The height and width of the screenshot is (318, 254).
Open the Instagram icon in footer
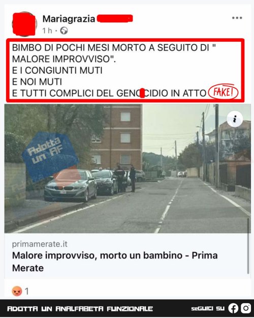[246, 308]
